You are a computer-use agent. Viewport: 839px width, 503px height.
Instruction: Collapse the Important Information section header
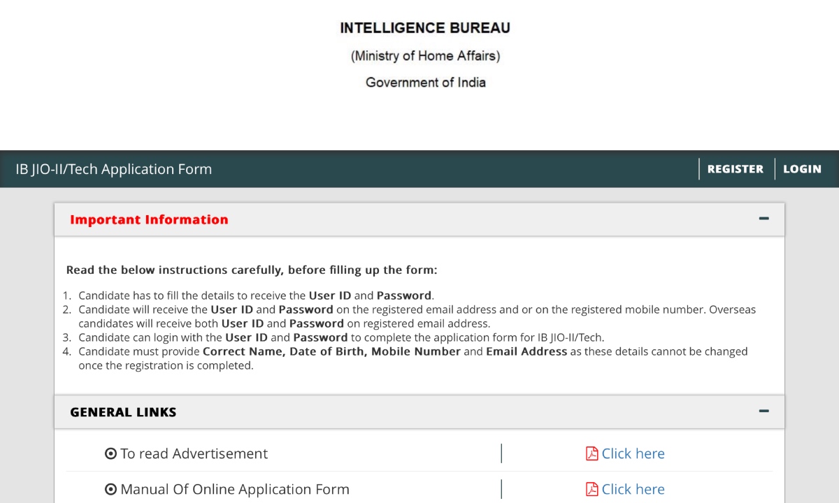pyautogui.click(x=149, y=219)
